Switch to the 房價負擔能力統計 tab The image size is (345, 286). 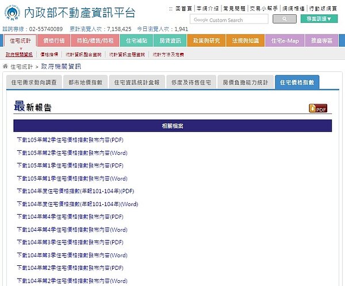click(x=246, y=82)
